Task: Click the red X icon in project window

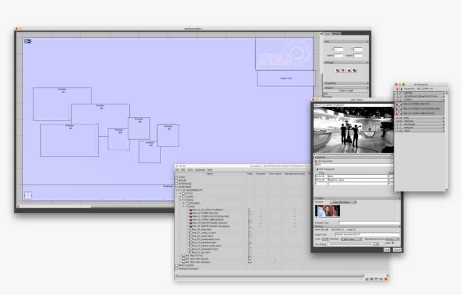Action: coord(386,279)
